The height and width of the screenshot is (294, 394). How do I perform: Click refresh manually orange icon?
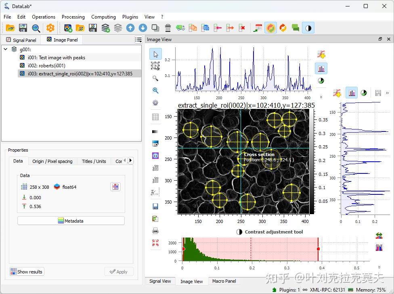click(283, 28)
